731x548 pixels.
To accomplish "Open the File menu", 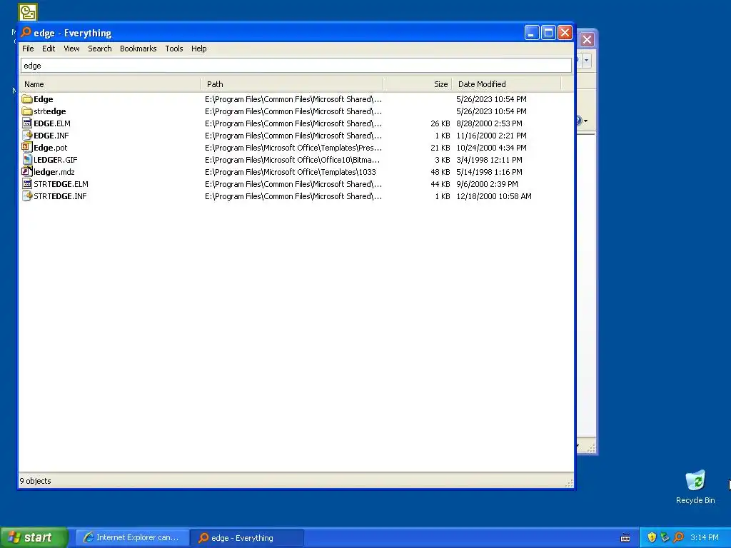I will 28,49.
